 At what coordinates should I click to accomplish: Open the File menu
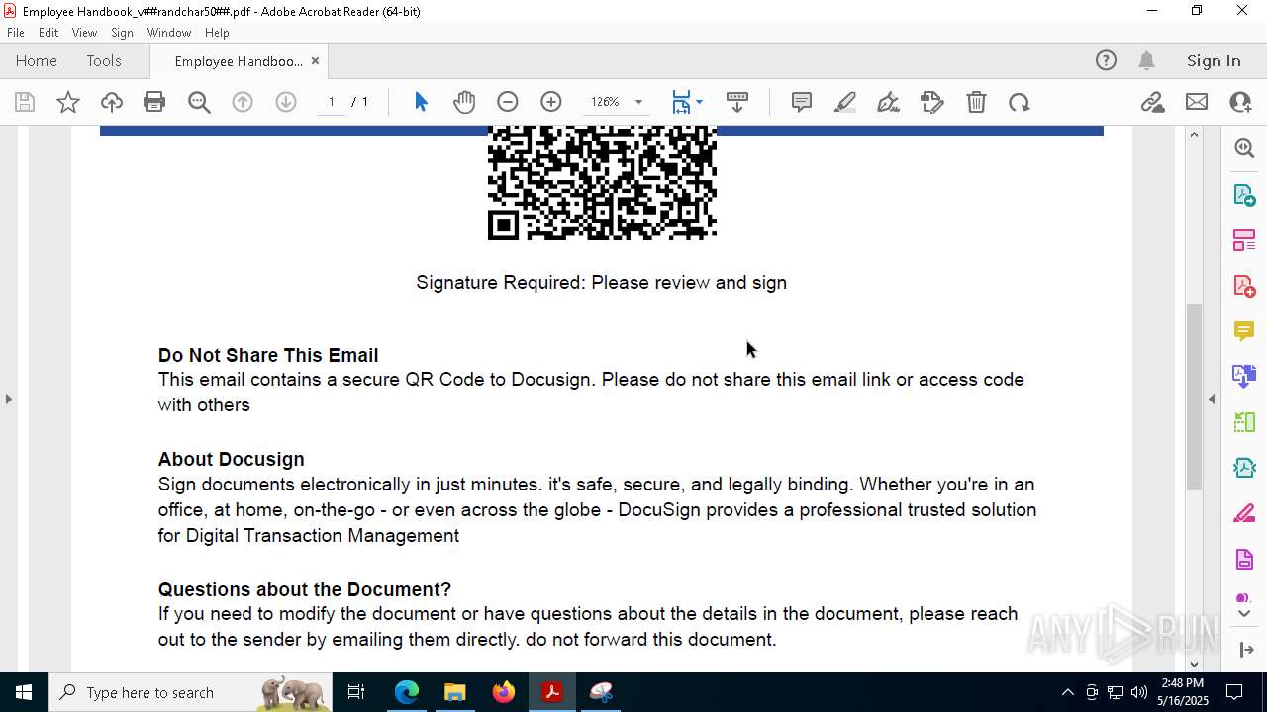point(16,32)
